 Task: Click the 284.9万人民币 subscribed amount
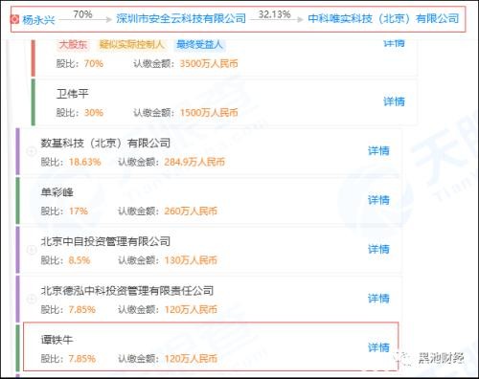[x=194, y=162]
